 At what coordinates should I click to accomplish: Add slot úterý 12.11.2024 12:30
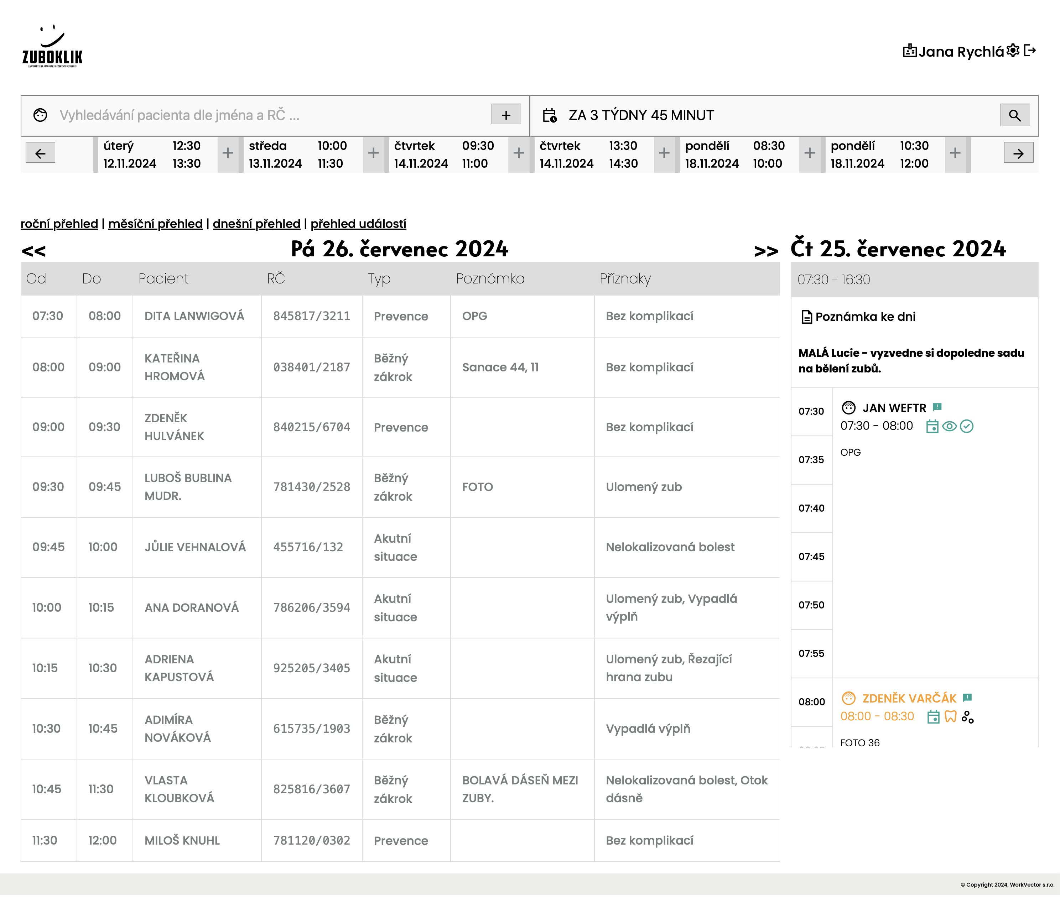(228, 153)
